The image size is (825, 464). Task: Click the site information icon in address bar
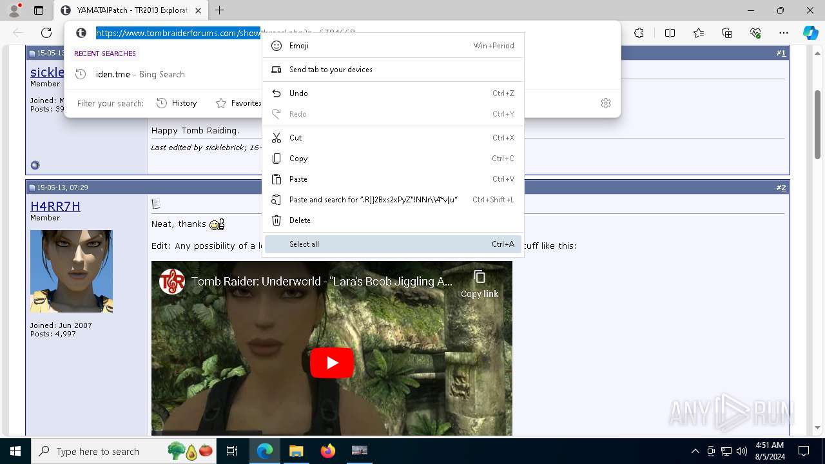click(81, 33)
